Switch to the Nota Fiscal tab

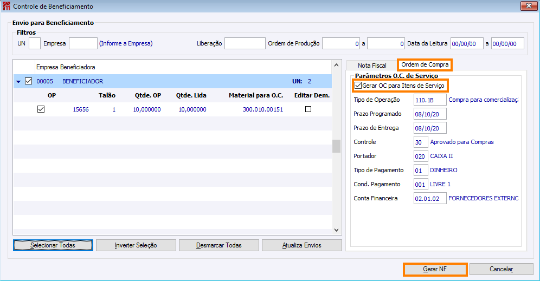(372, 66)
